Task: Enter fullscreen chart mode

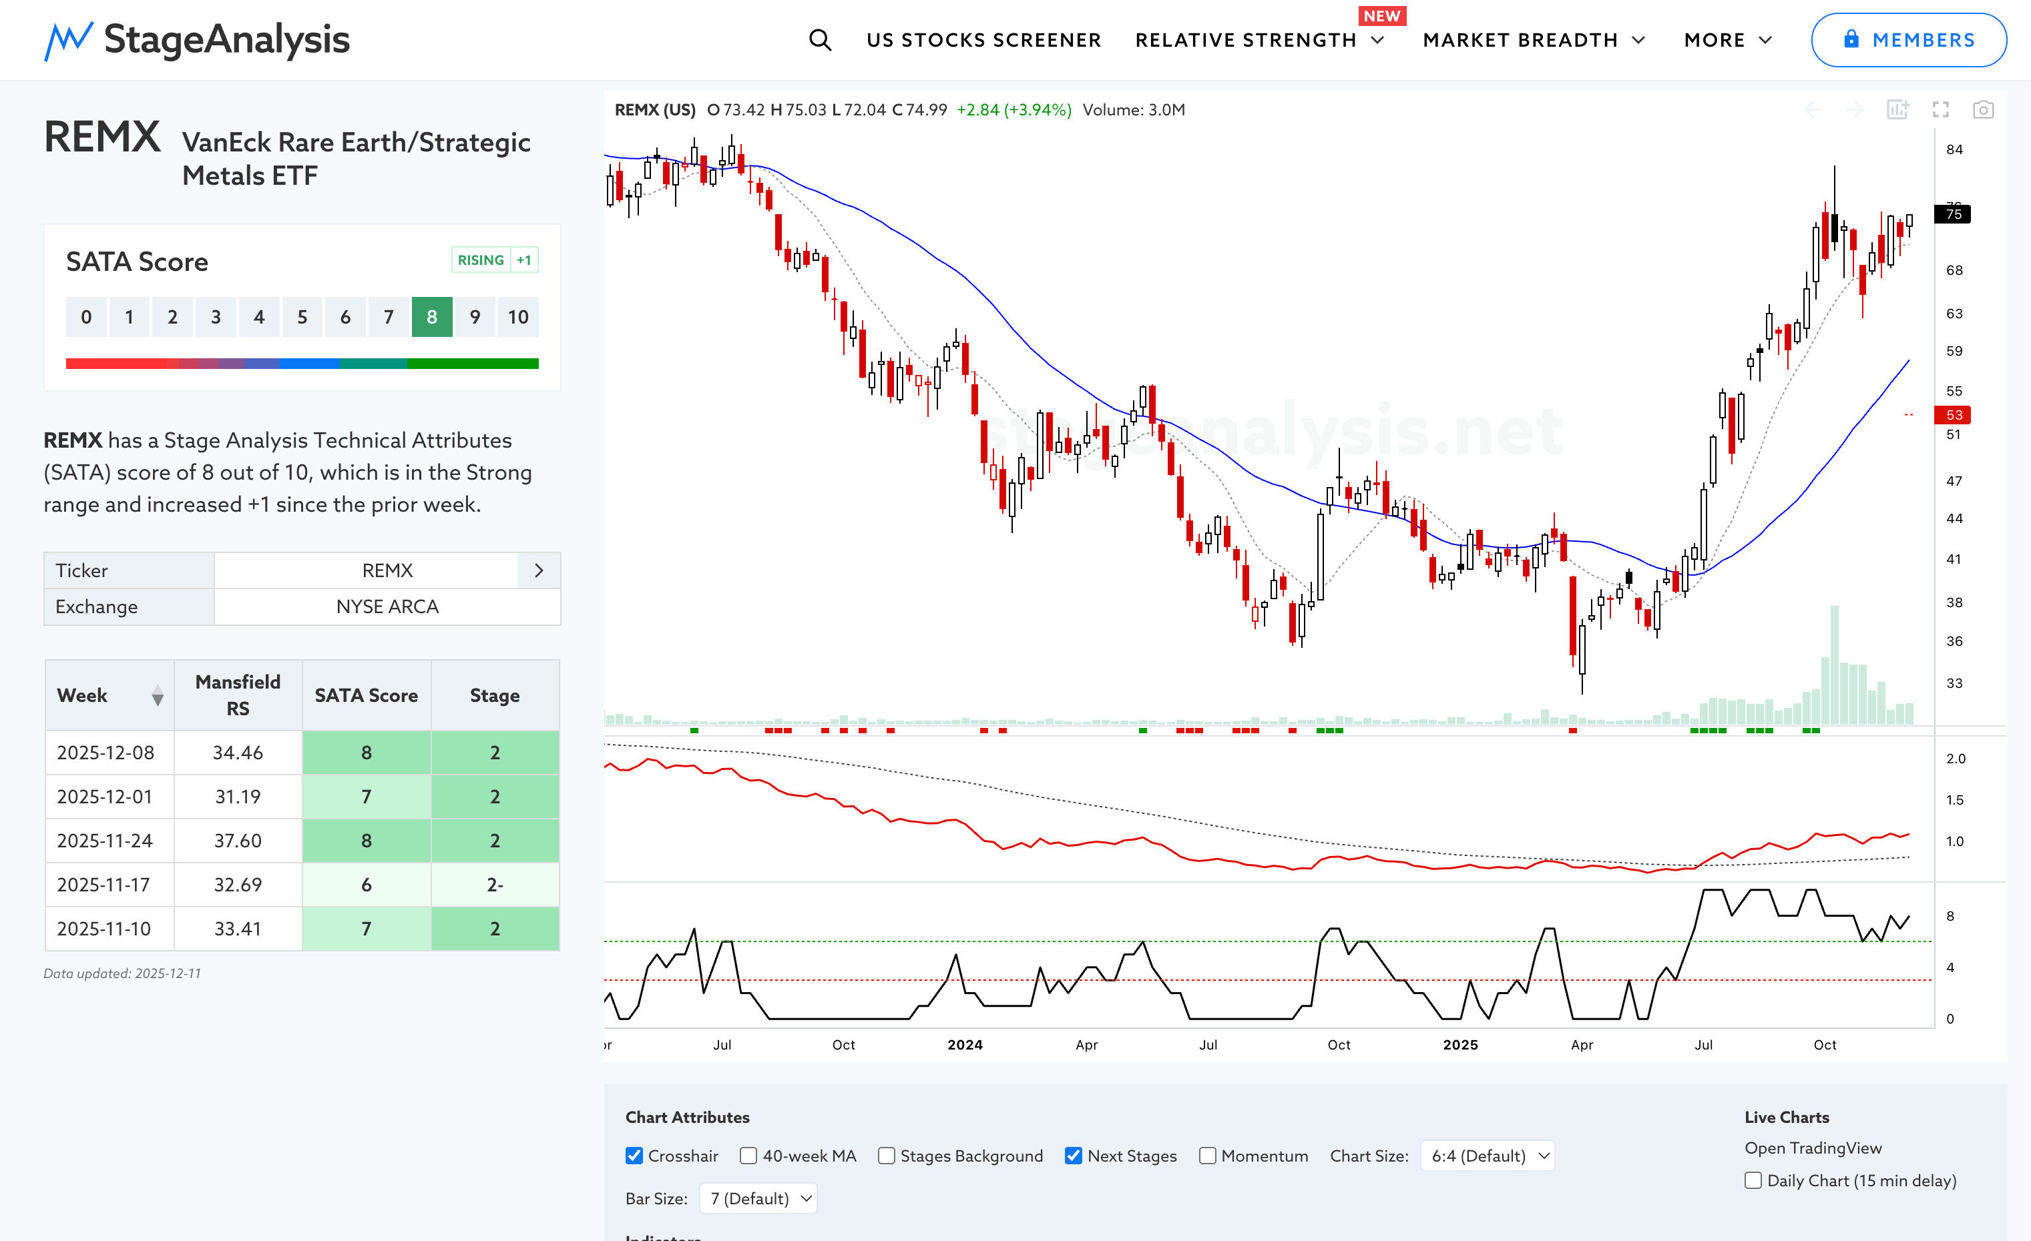Action: click(x=1940, y=109)
